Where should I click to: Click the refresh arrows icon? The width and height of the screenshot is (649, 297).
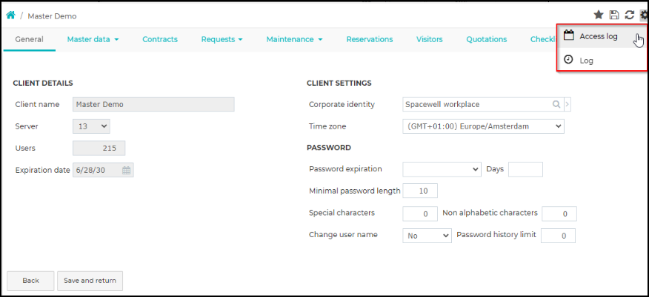pyautogui.click(x=630, y=16)
